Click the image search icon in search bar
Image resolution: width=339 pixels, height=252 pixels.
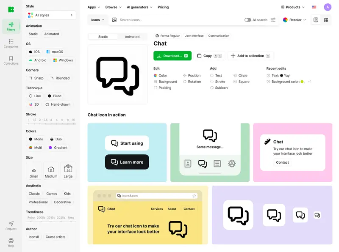point(114,20)
